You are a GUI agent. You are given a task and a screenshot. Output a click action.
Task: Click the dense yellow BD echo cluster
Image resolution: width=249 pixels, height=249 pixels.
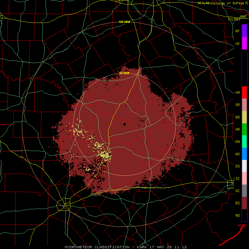(x=105, y=155)
